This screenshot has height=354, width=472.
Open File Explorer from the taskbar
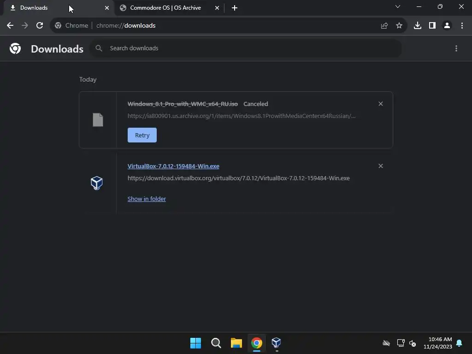point(236,343)
